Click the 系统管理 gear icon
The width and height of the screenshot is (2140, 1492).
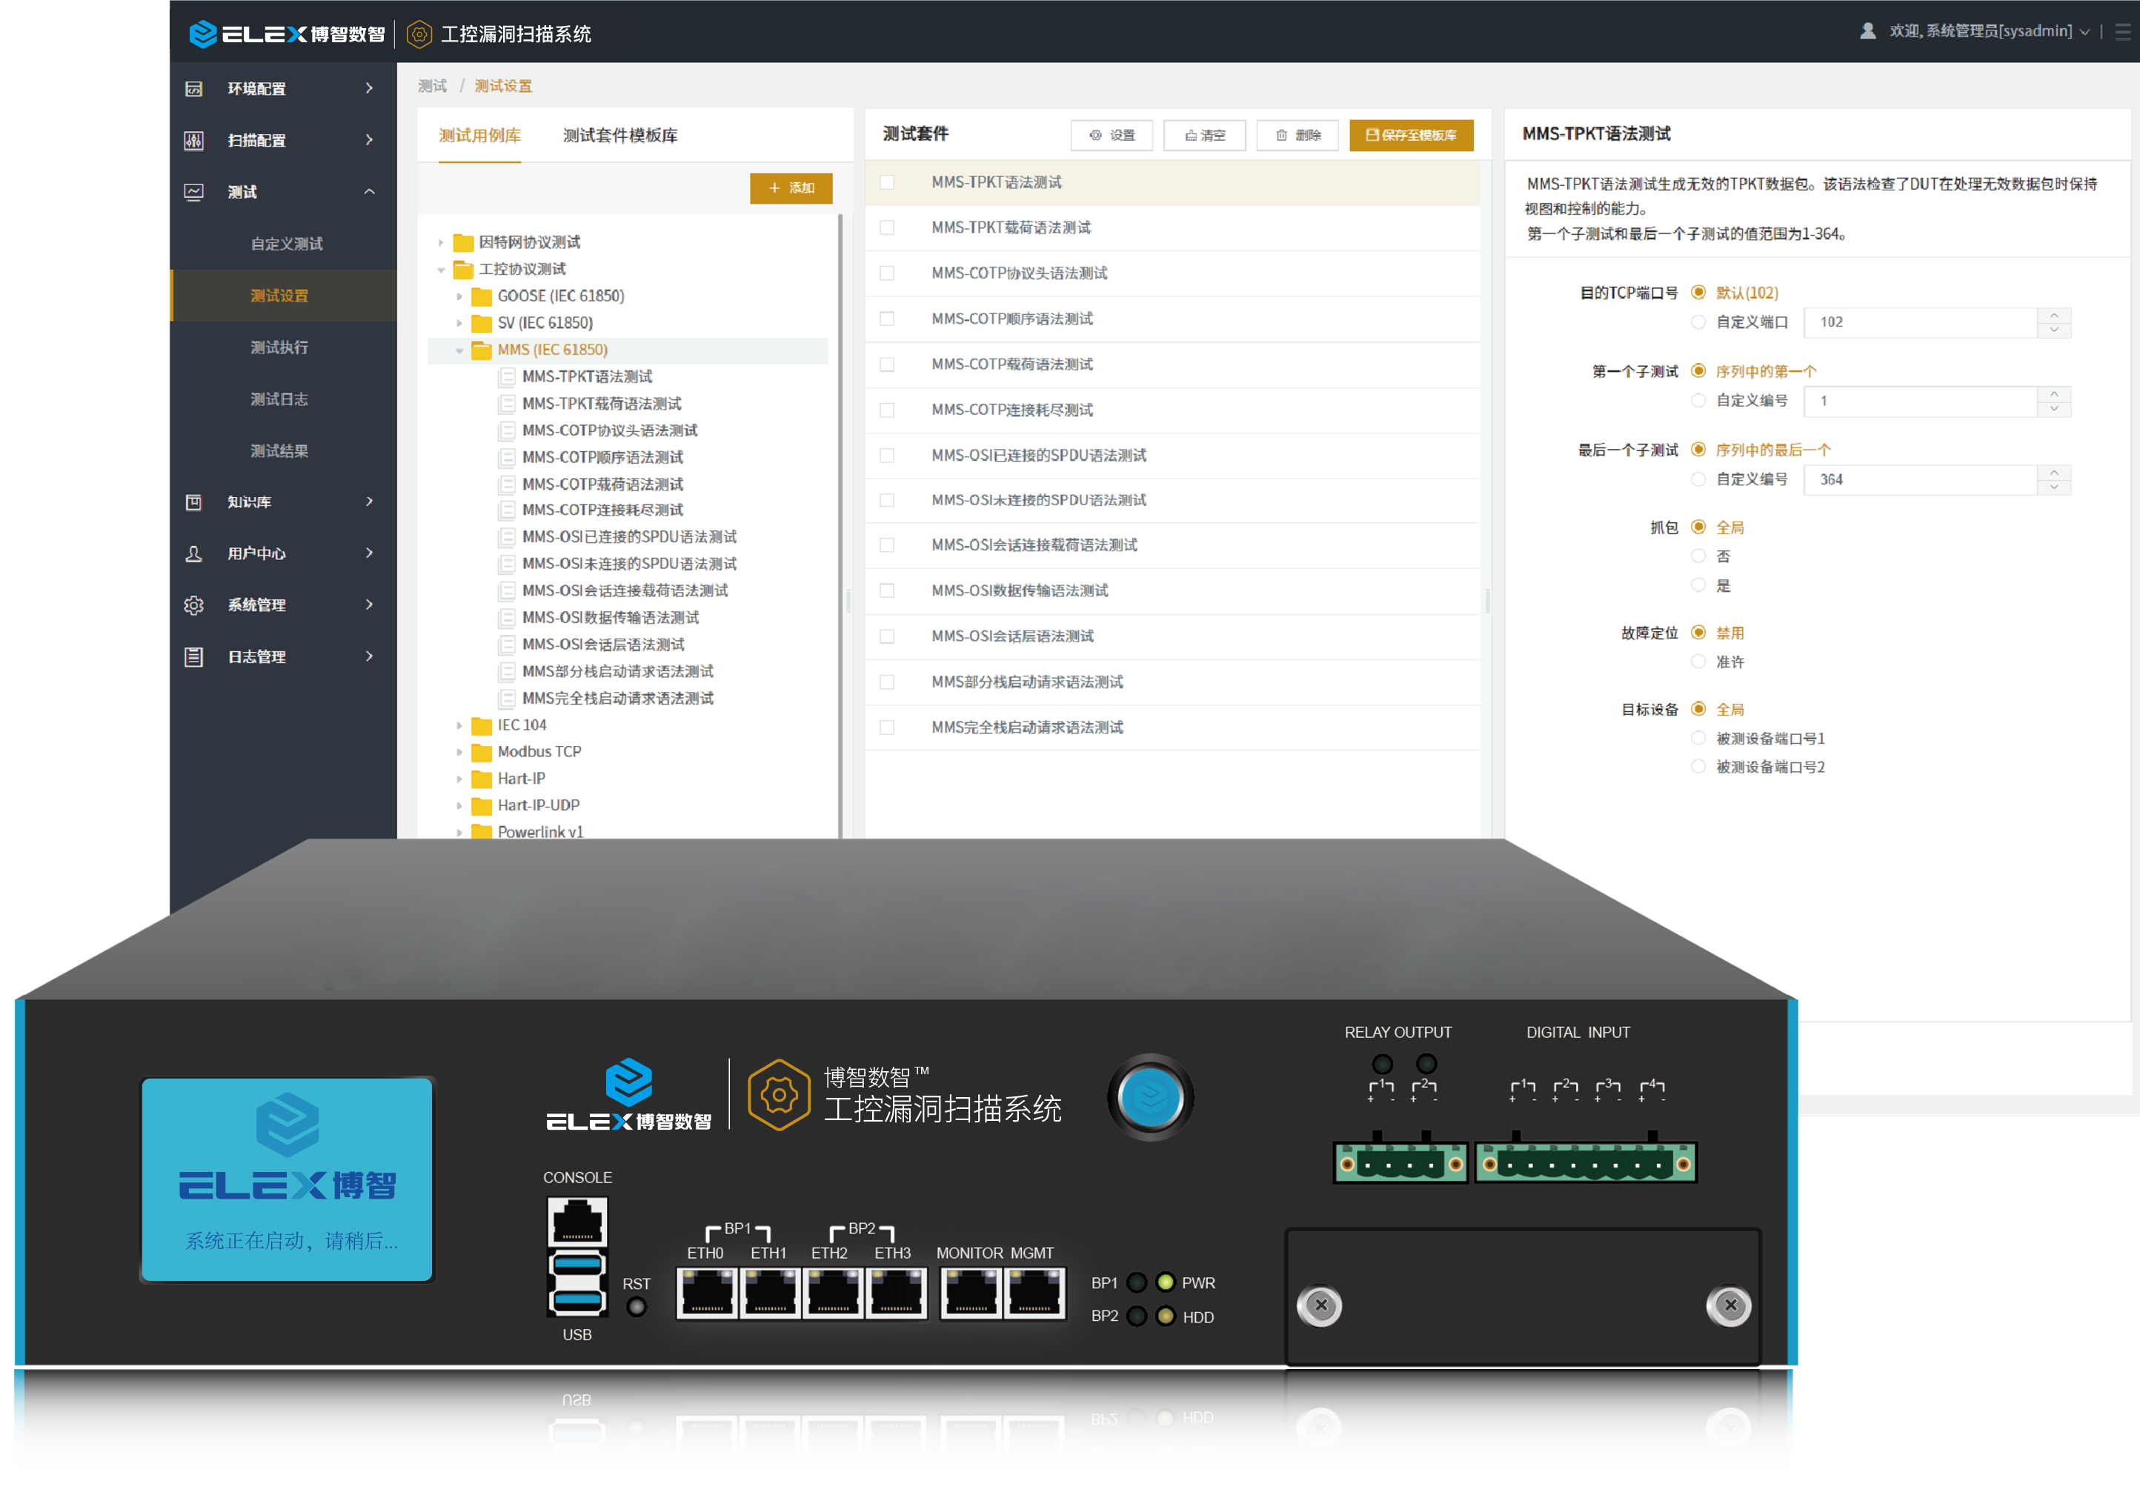[194, 605]
